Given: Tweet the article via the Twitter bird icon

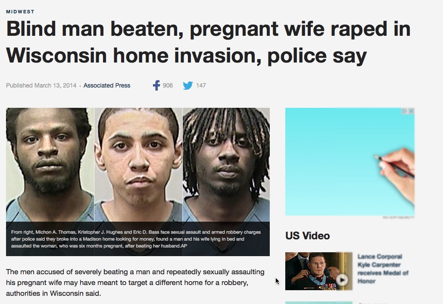Looking at the screenshot, I should (187, 85).
